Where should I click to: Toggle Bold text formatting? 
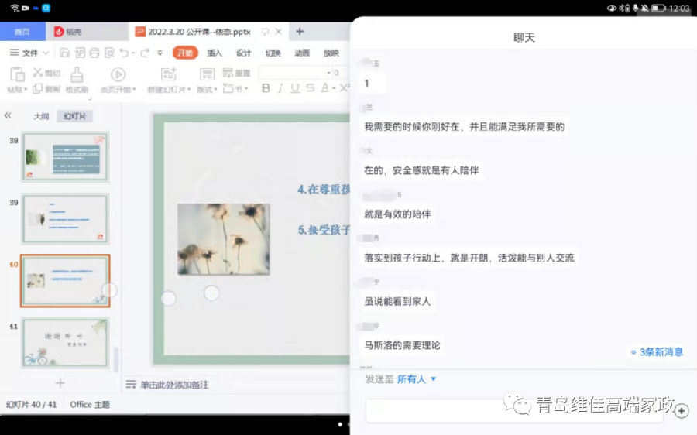pos(266,88)
